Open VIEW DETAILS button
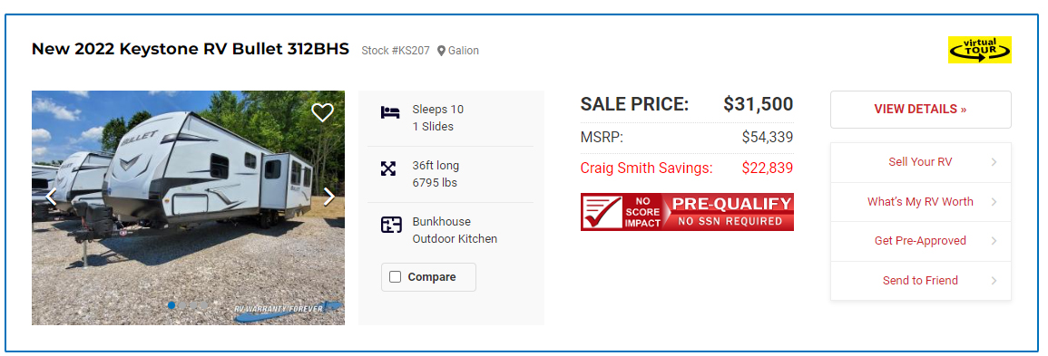 (x=920, y=110)
